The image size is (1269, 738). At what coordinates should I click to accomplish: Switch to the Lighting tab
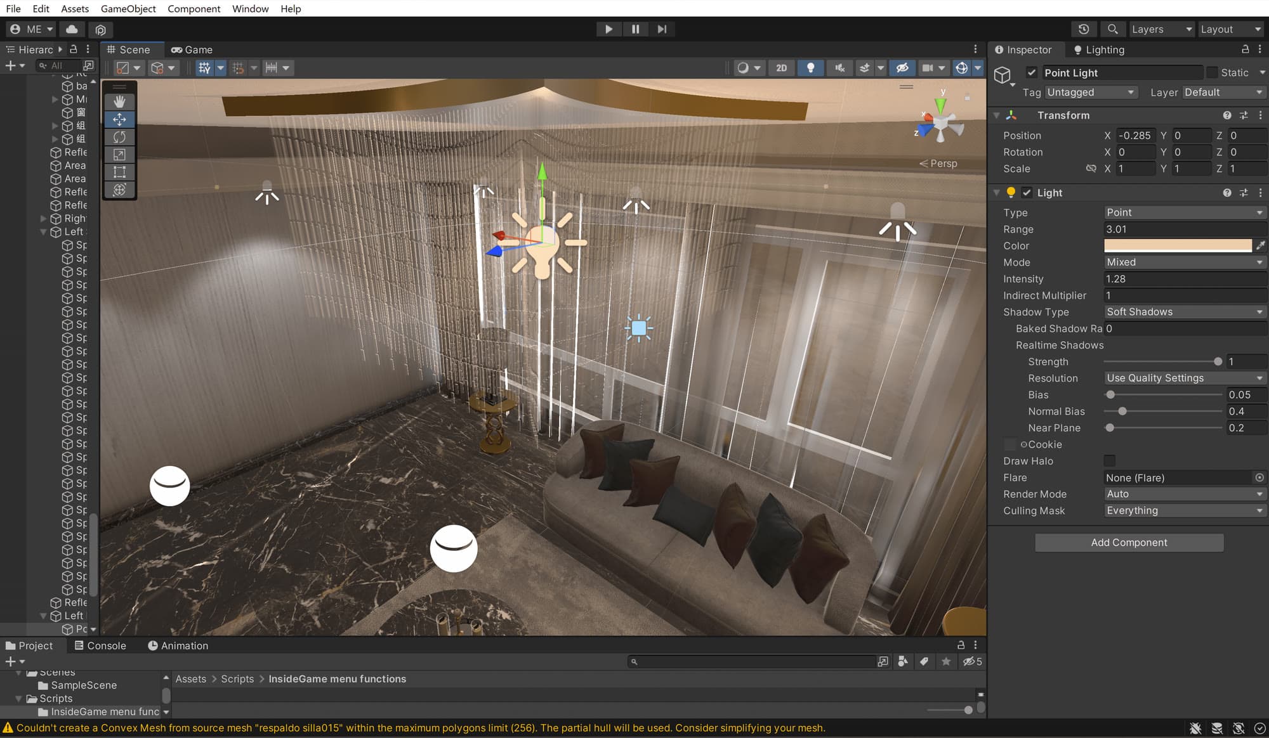coord(1099,49)
